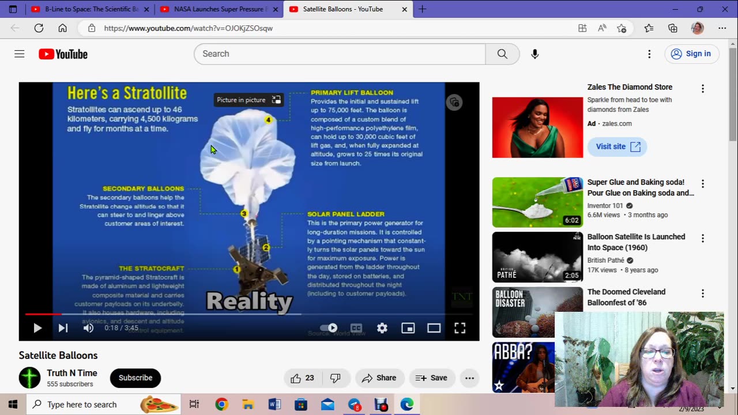Open the Windows Start menu
This screenshot has width=738, height=415.
tap(13, 404)
